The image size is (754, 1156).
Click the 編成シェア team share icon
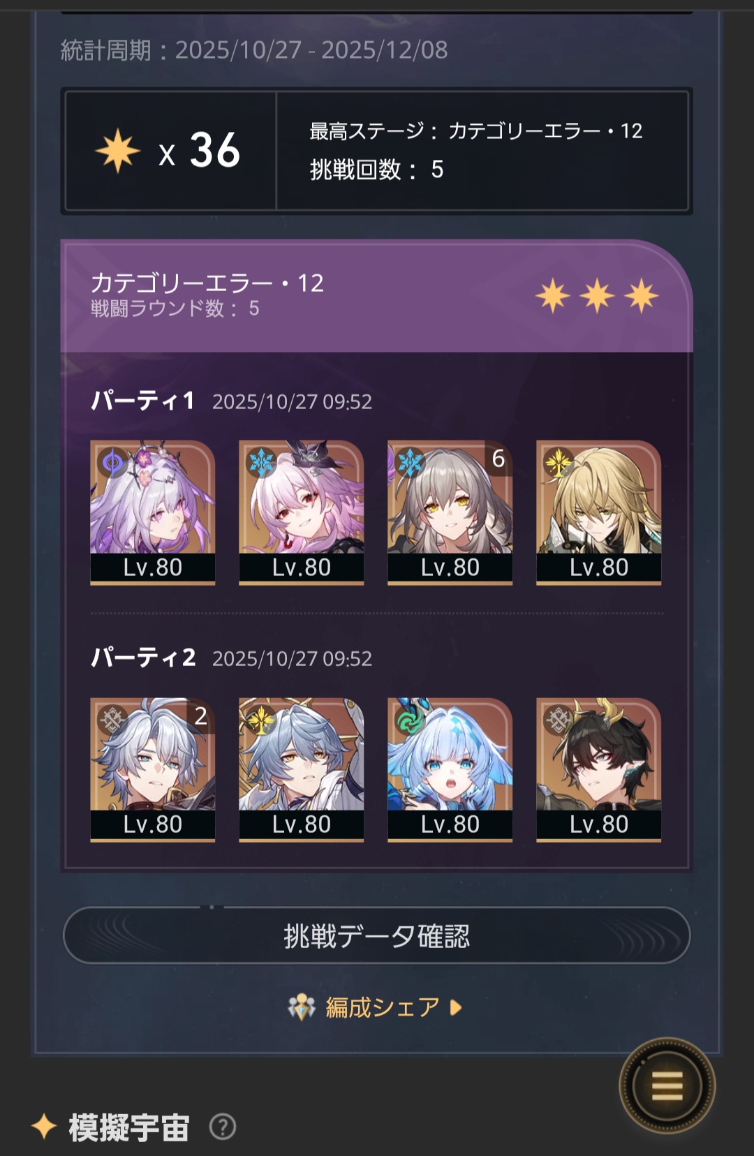(x=302, y=1007)
